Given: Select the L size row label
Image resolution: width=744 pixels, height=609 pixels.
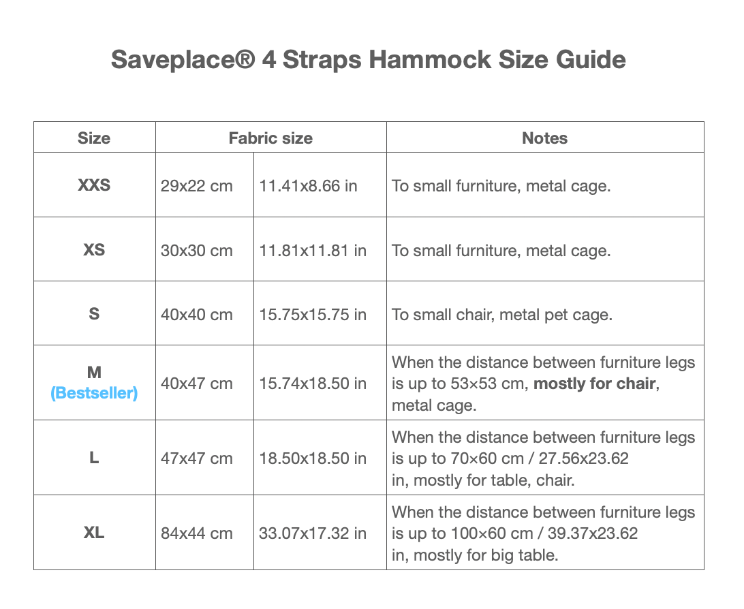Looking at the screenshot, I should [94, 458].
